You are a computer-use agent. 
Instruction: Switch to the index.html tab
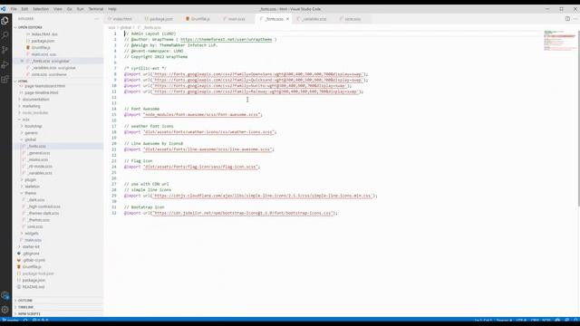(122, 19)
